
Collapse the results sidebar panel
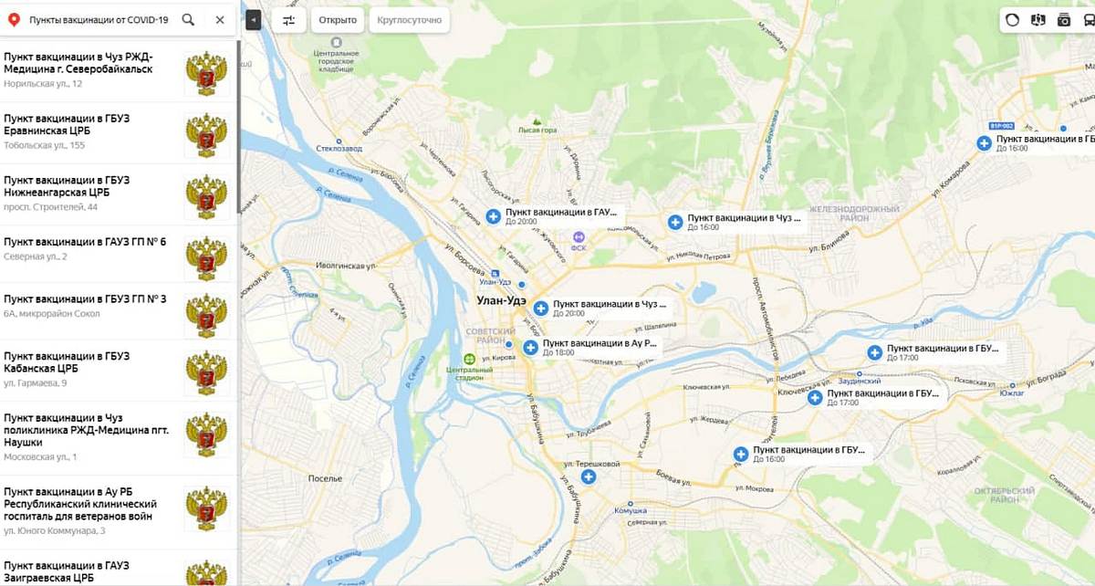[x=253, y=19]
